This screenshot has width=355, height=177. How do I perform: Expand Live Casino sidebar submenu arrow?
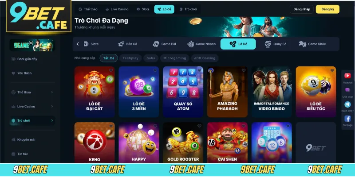pyautogui.click(x=52, y=106)
